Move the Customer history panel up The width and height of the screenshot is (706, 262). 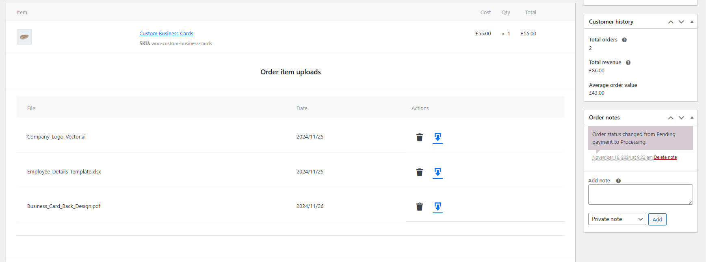[671, 22]
